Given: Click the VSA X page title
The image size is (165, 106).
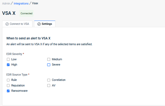Looking at the screenshot, I should click(9, 13).
